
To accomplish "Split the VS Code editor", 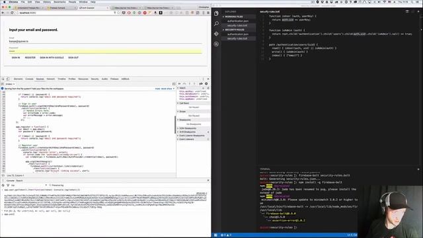I will click(x=407, y=12).
